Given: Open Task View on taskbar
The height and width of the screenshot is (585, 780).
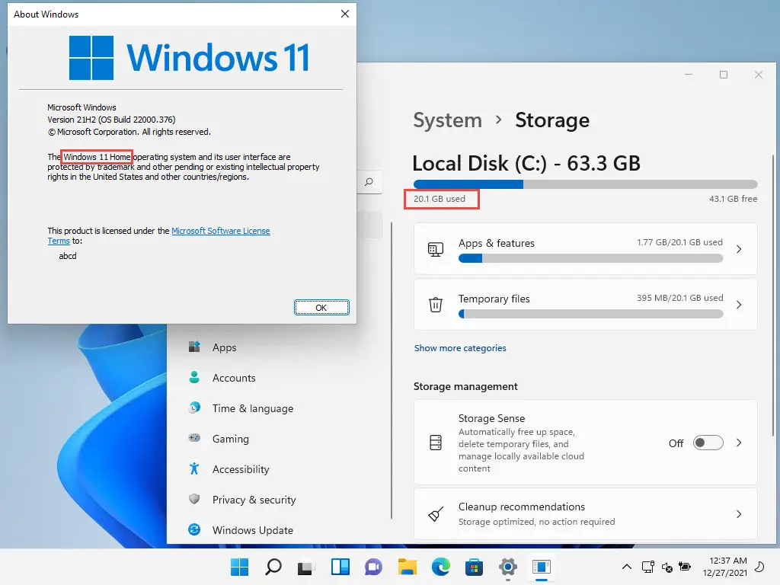Looking at the screenshot, I should click(305, 567).
